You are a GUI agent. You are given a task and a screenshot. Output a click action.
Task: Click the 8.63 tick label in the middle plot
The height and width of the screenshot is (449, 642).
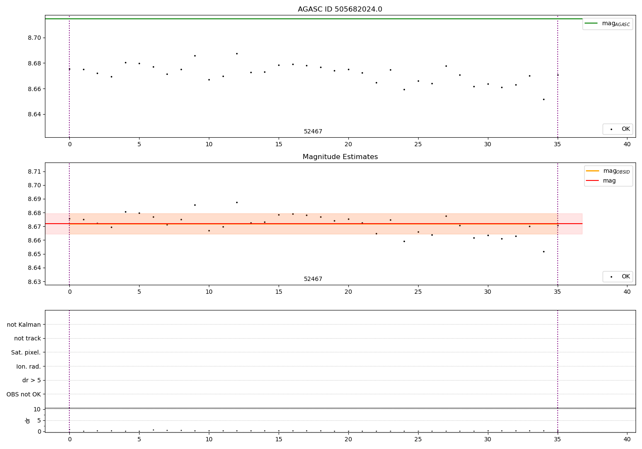(x=34, y=282)
